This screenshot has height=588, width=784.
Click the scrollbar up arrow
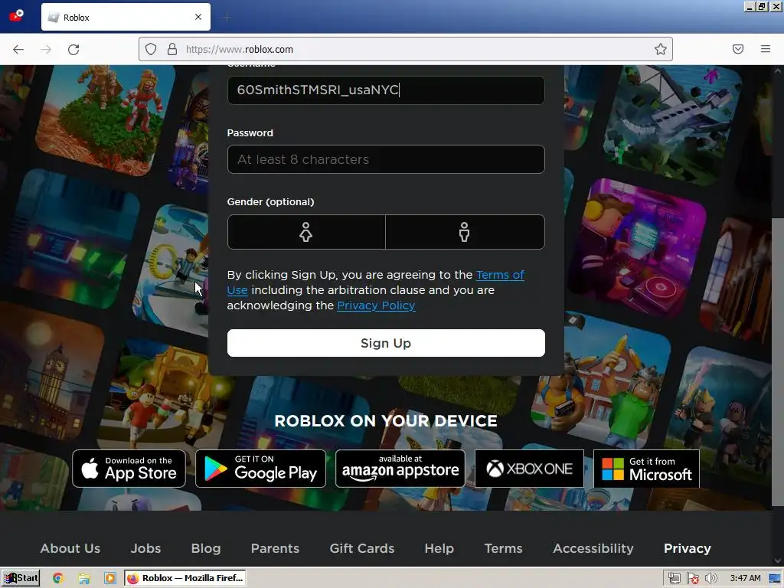pos(778,71)
